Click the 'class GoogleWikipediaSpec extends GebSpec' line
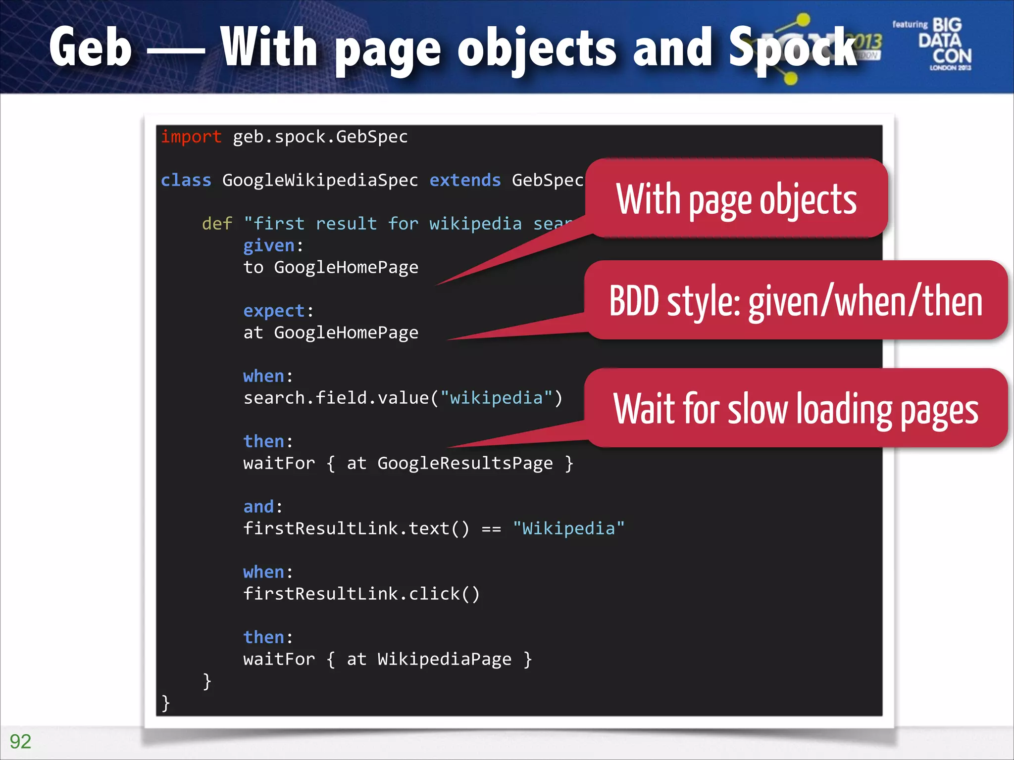The height and width of the screenshot is (760, 1014). coord(372,181)
